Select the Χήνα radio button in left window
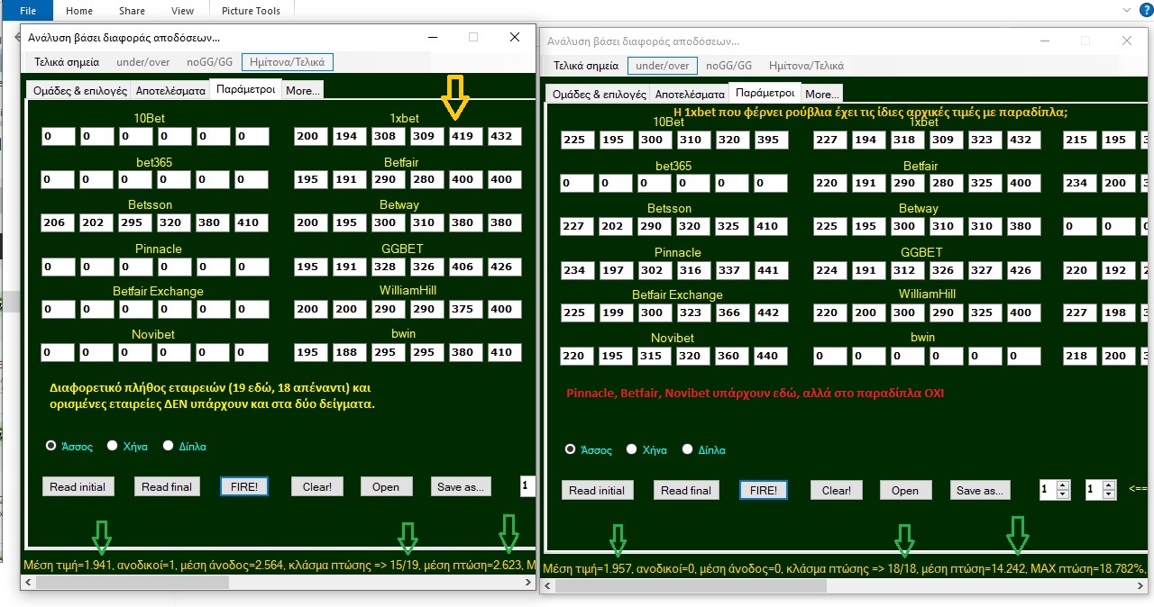The height and width of the screenshot is (607, 1154). click(113, 446)
